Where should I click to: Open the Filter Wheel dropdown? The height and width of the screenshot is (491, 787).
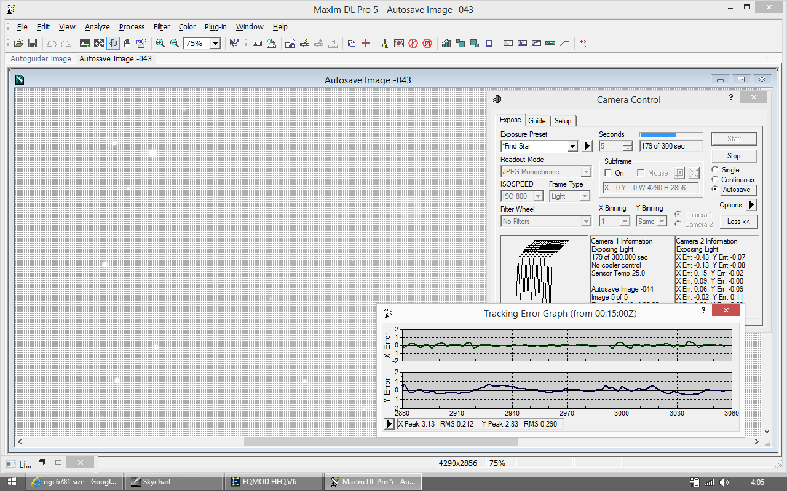586,222
